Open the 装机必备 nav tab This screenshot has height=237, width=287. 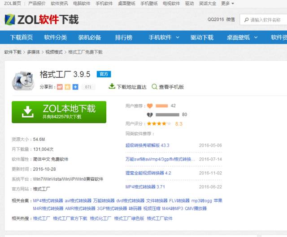[90, 38]
